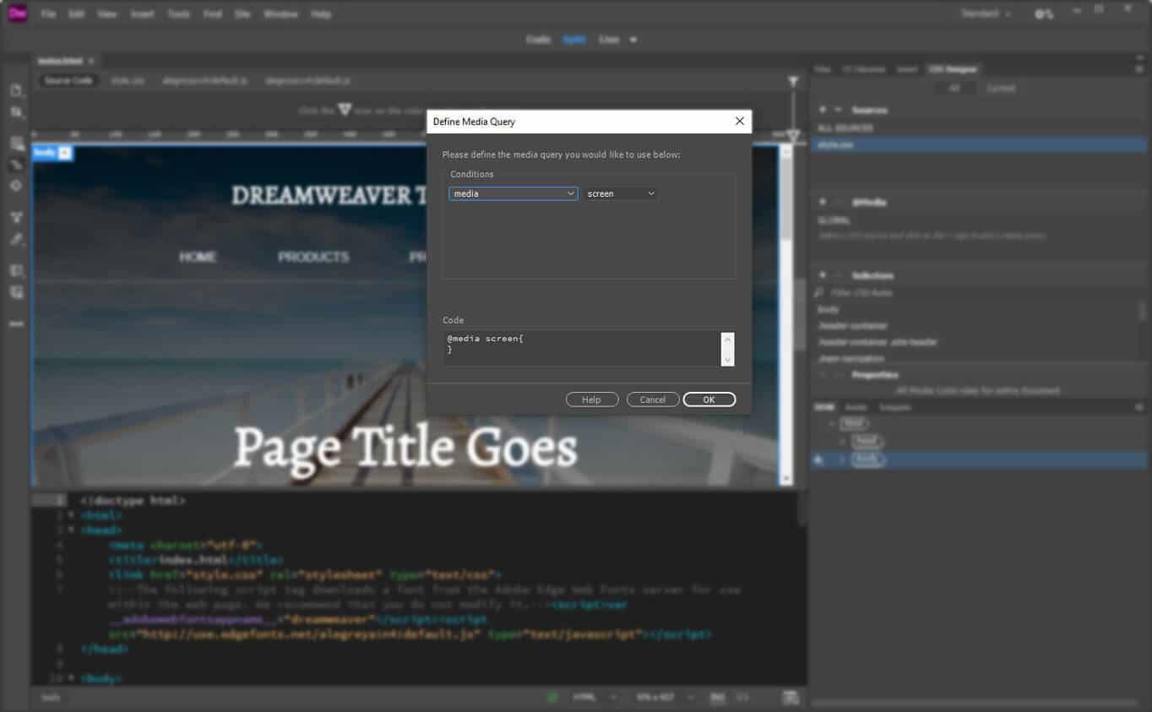Open the screen media value dropdown

pyautogui.click(x=621, y=193)
